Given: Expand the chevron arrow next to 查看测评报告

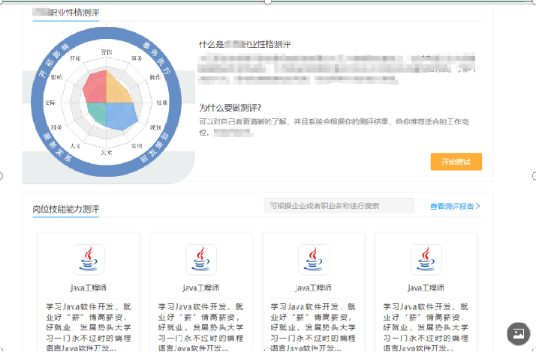Looking at the screenshot, I should [x=478, y=206].
